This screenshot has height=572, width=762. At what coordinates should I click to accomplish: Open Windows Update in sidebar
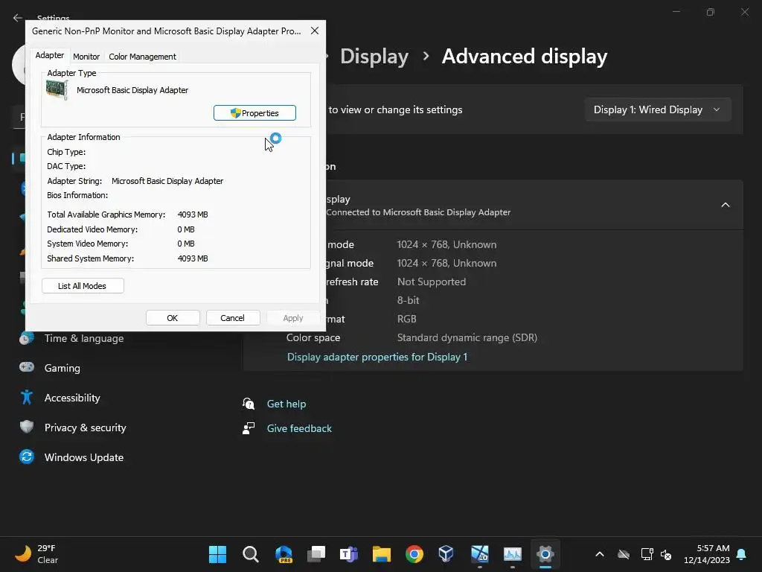(x=84, y=457)
